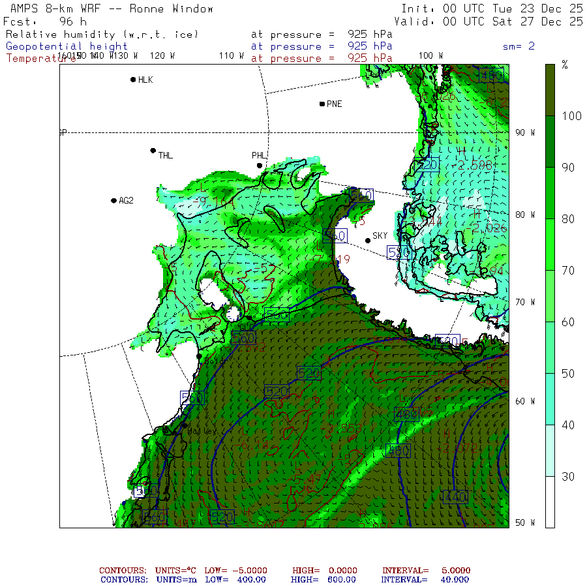Image resolution: width=587 pixels, height=587 pixels.
Task: Click the white below-30% legend band
Action: tap(550, 502)
